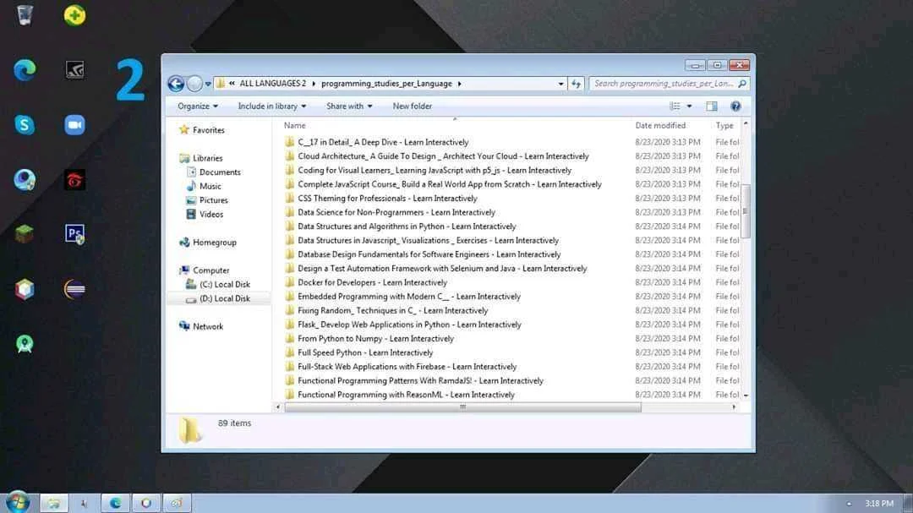Launch Eclipse from the desktop
Viewport: 913px width, 513px height.
point(74,289)
